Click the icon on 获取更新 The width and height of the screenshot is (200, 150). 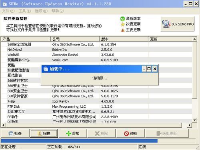(x=159, y=134)
